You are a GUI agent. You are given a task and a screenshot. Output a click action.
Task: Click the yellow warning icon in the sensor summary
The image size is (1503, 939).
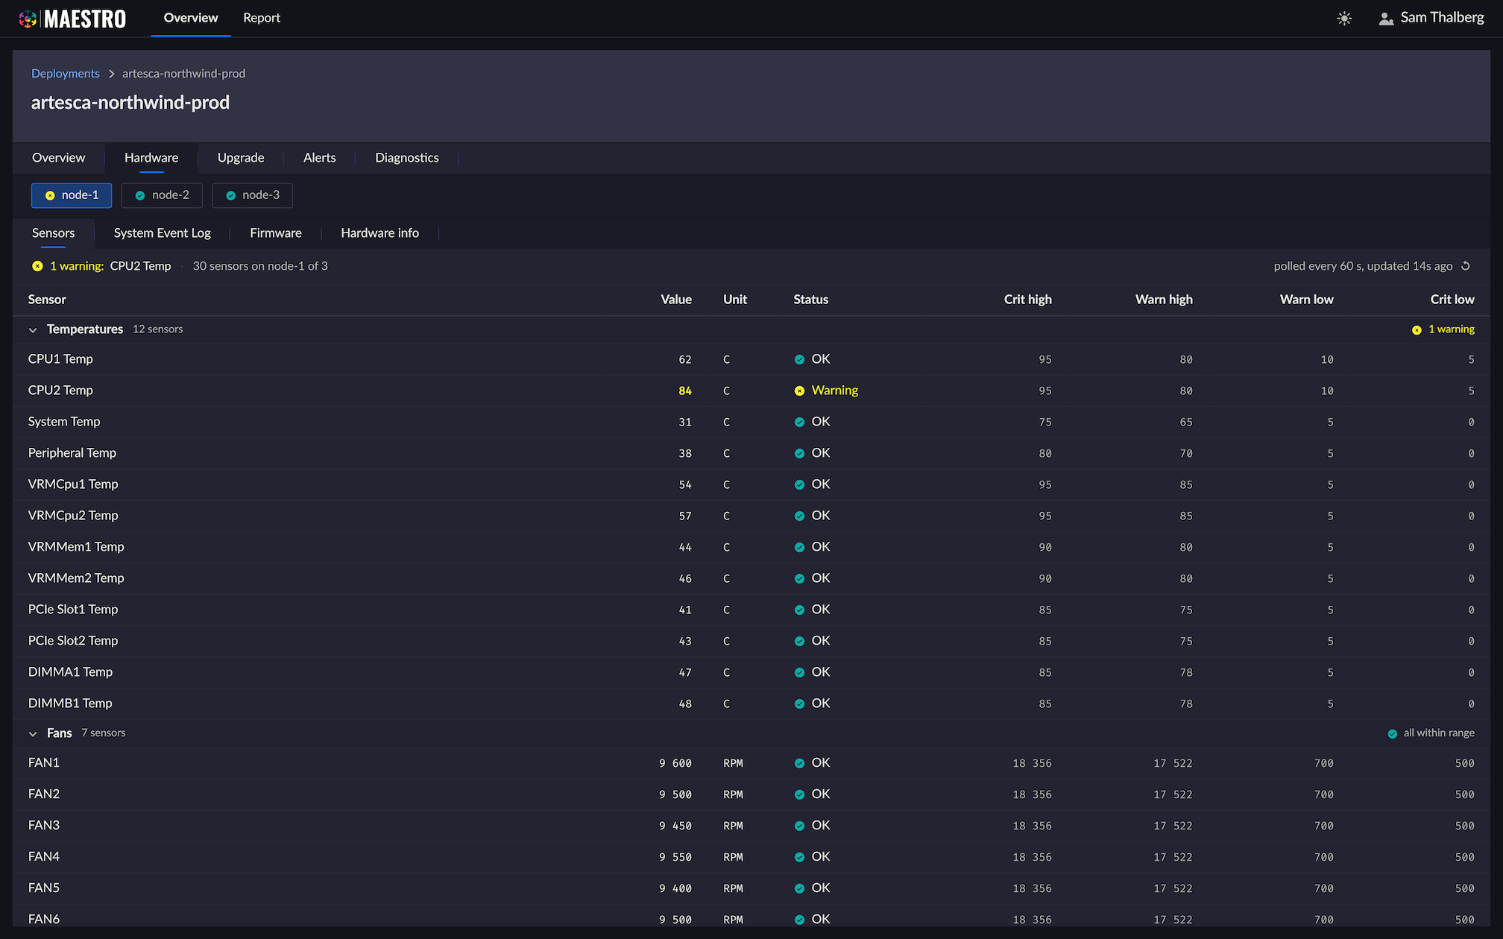click(37, 266)
